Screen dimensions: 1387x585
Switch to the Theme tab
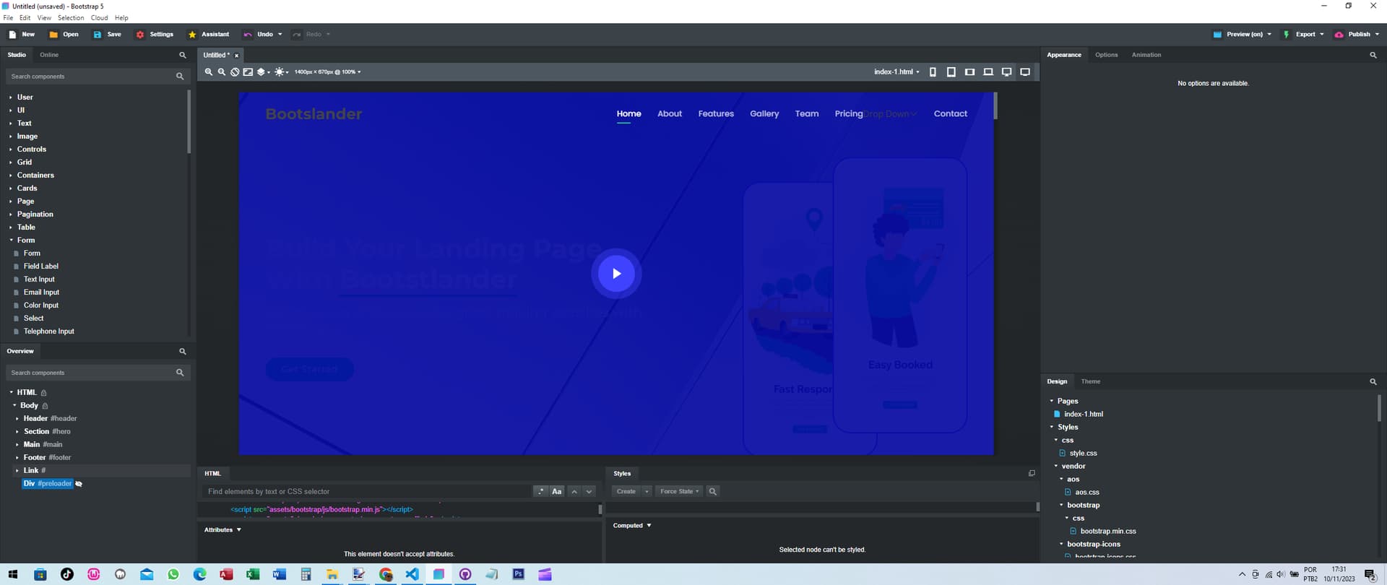click(1091, 381)
